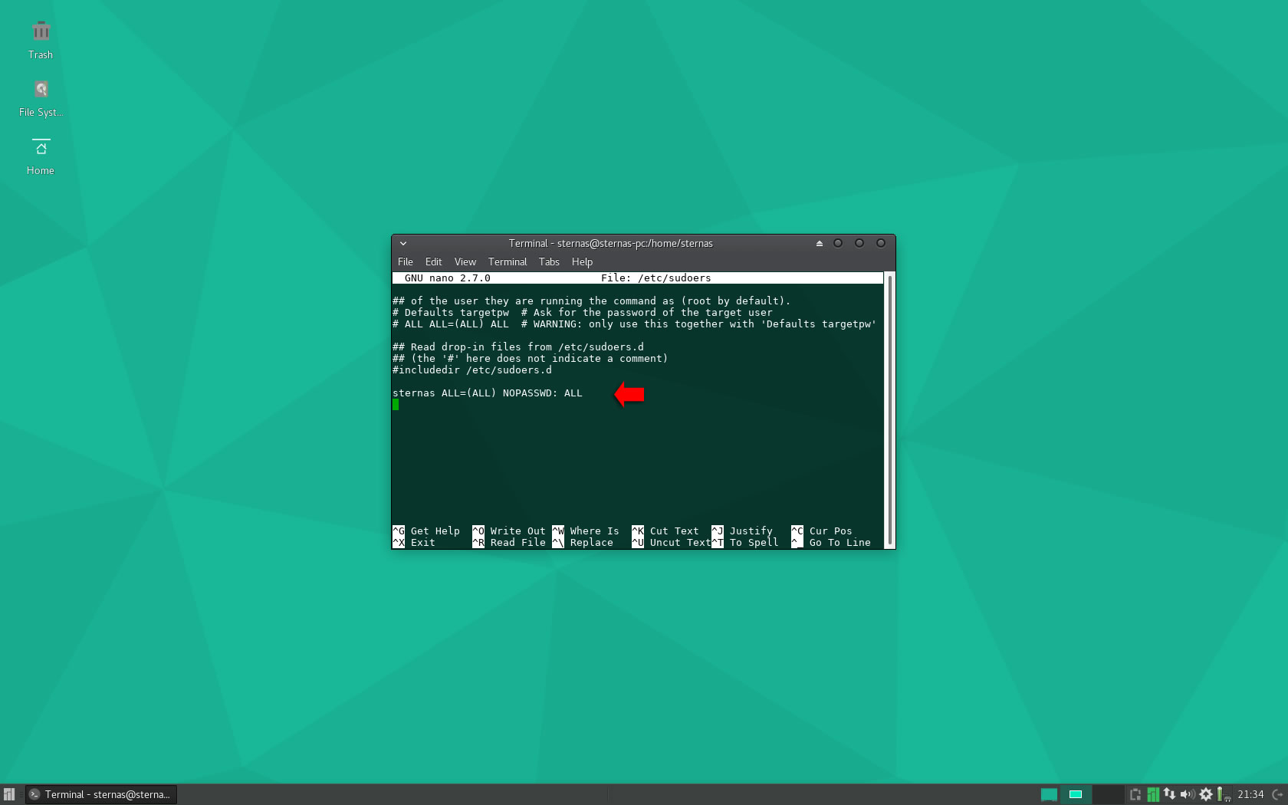
Task: Click the "## (the '#' here does not indicate" line
Action: pos(531,359)
